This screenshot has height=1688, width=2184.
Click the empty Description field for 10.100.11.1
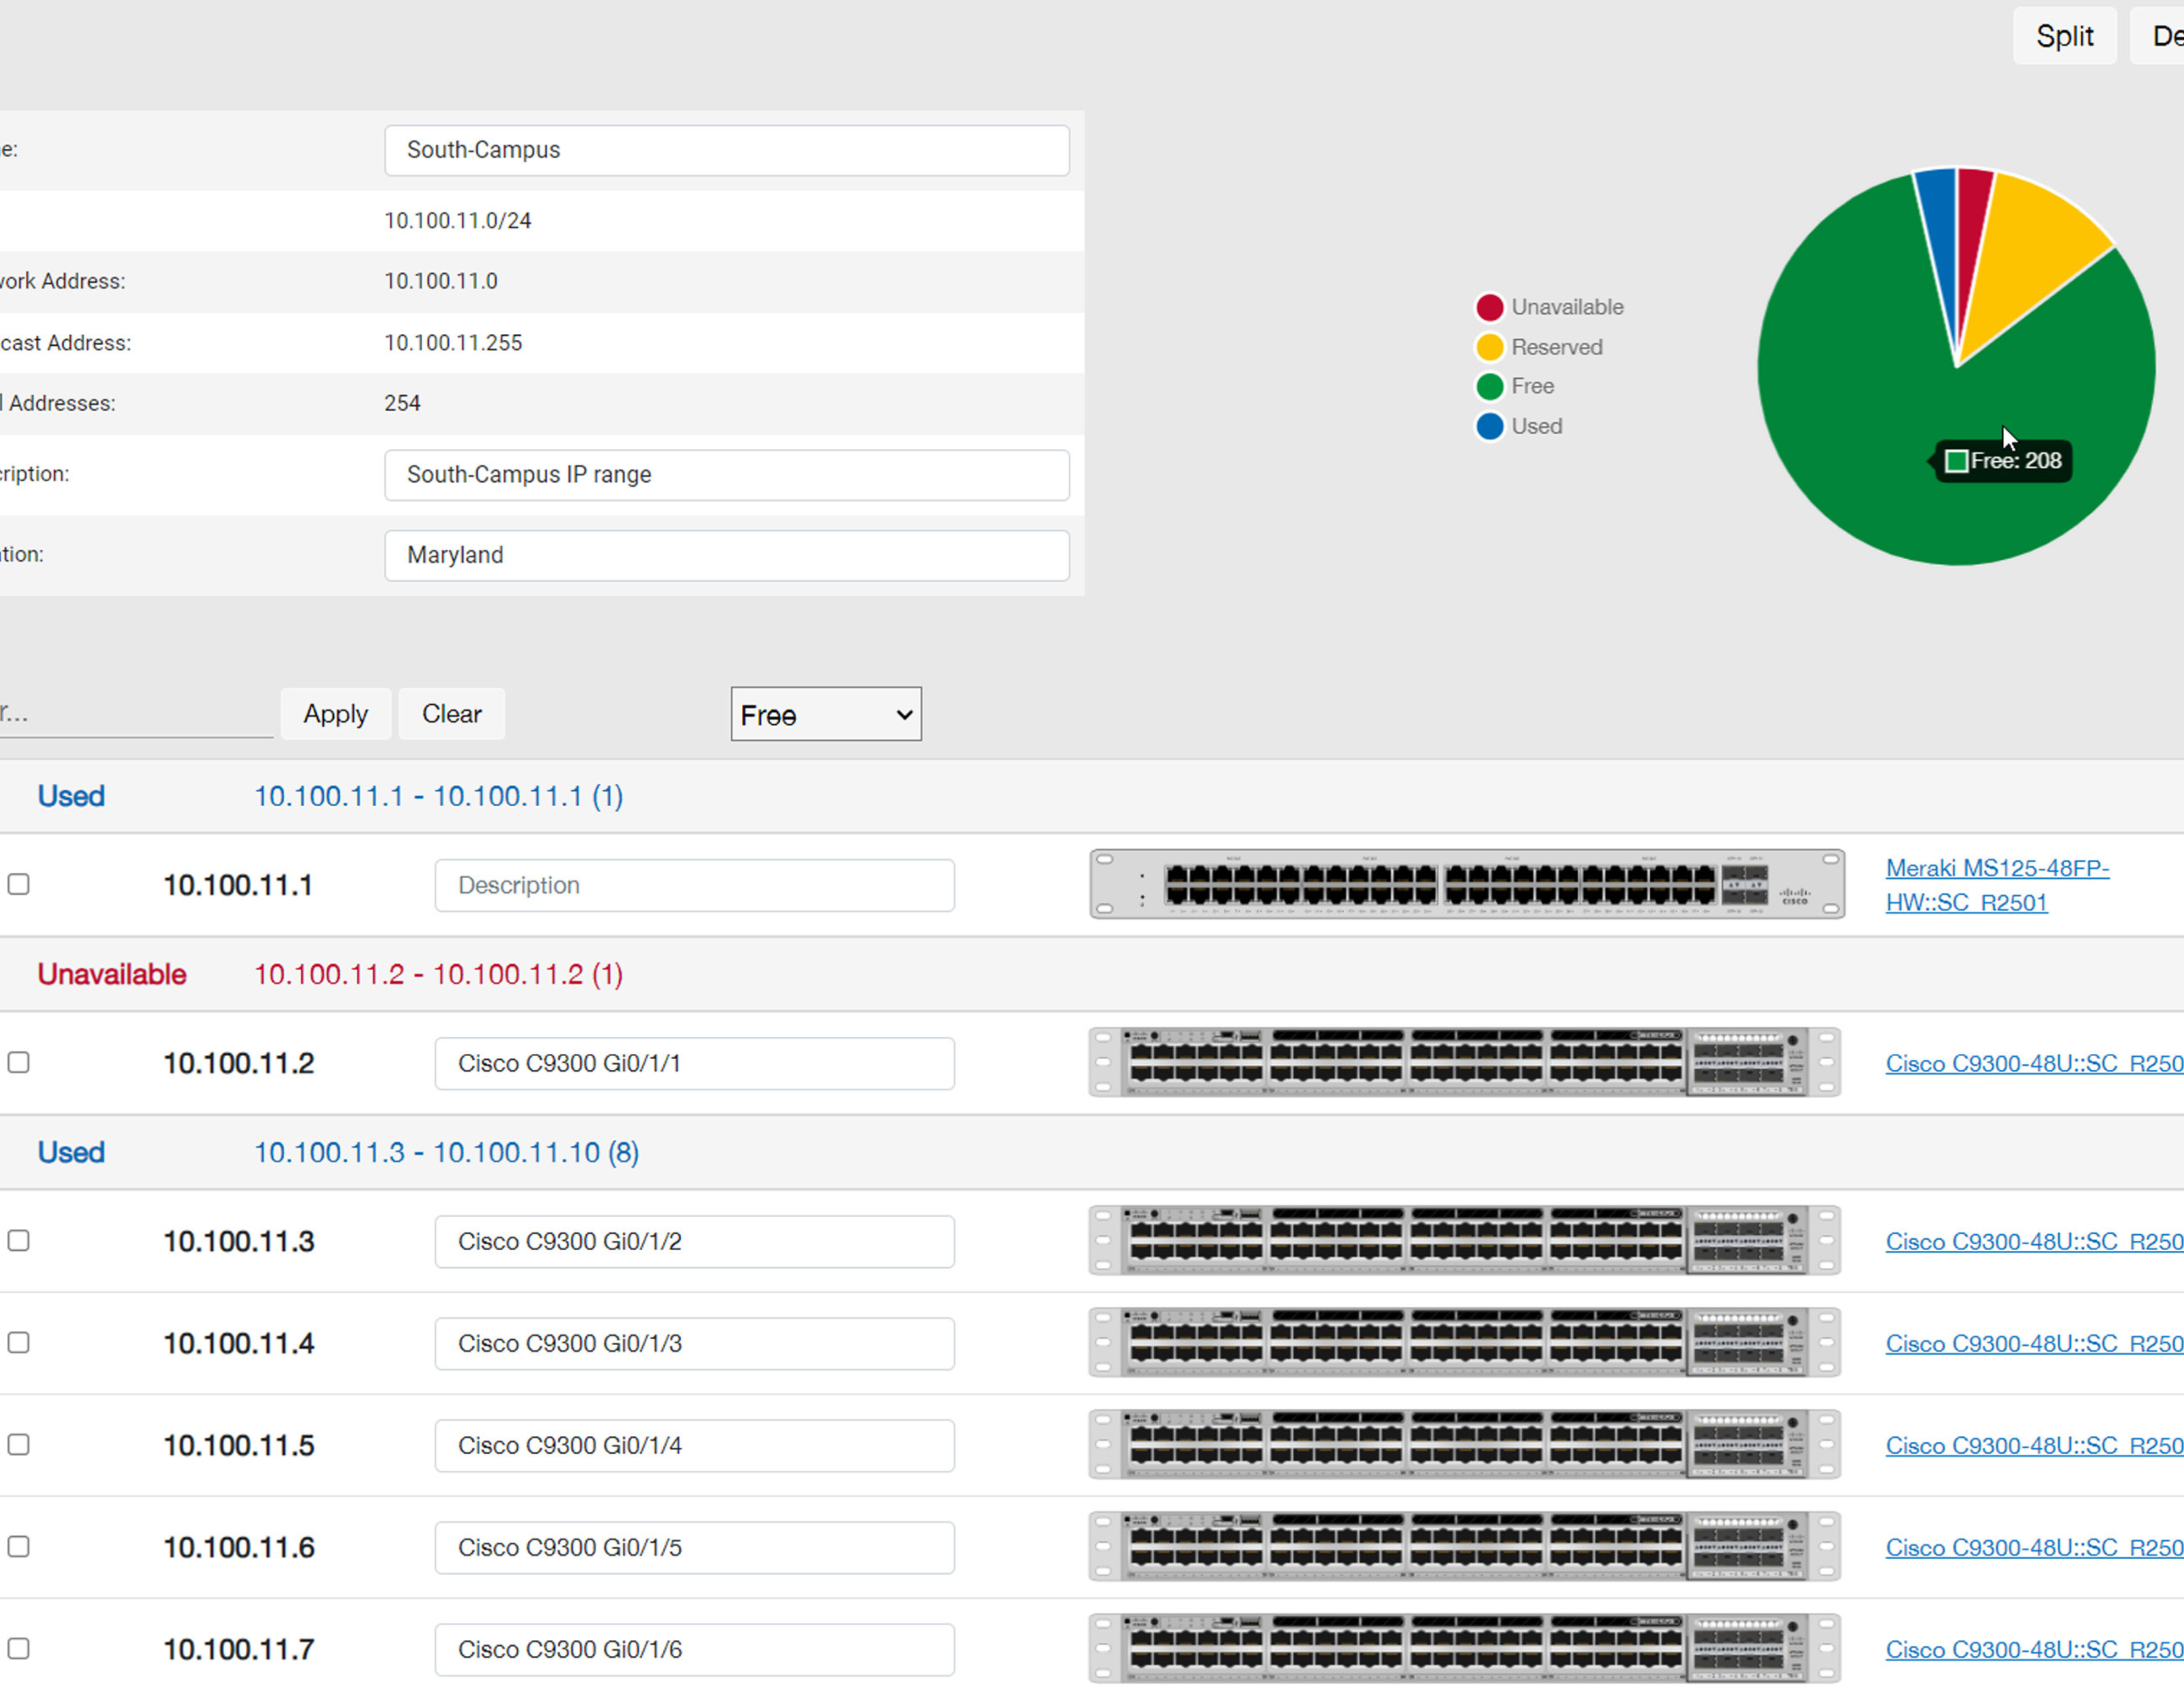click(694, 885)
